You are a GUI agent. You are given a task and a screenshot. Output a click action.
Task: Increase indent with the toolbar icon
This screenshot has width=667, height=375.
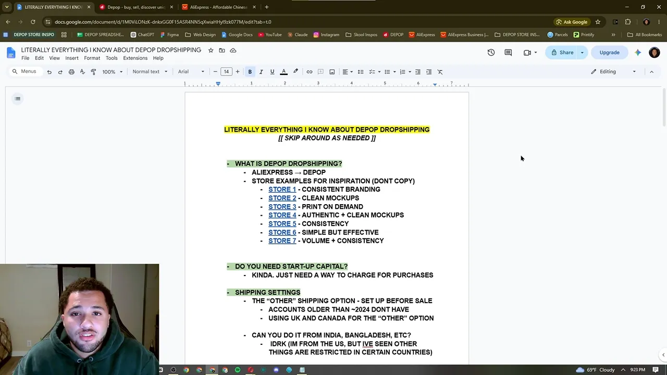tap(429, 72)
